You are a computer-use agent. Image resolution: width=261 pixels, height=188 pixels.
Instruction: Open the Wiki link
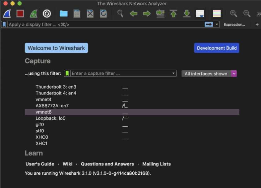coord(67,164)
